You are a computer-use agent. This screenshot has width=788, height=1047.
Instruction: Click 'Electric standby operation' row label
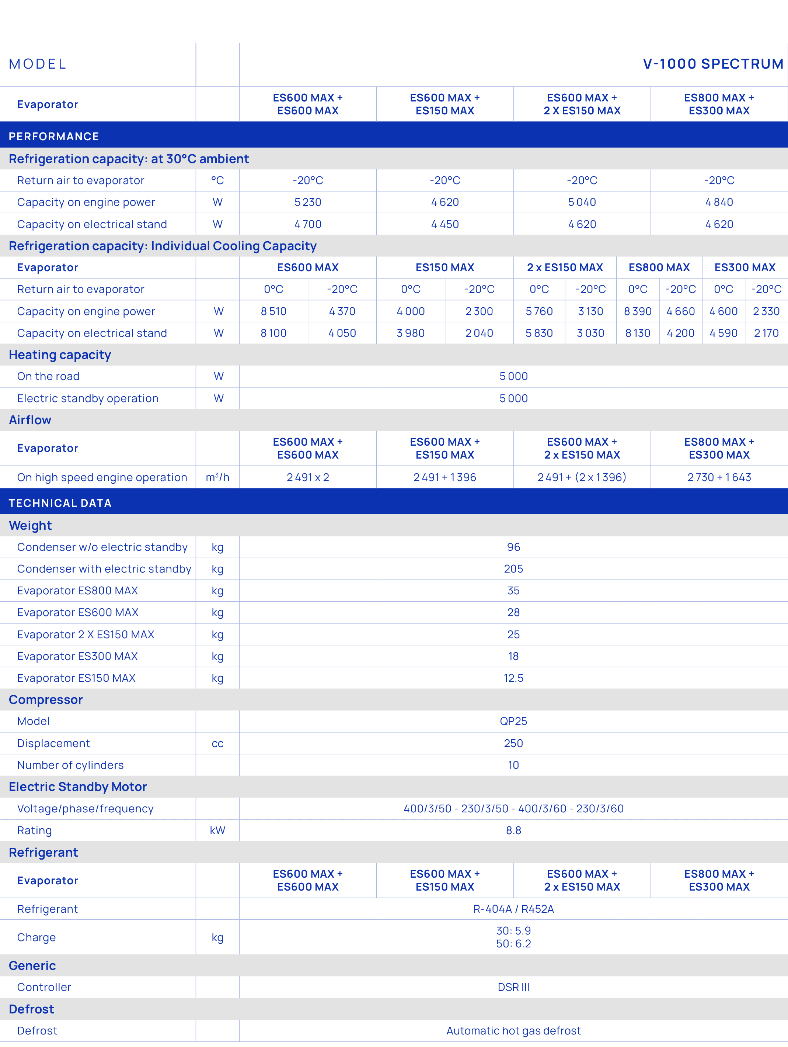click(88, 398)
